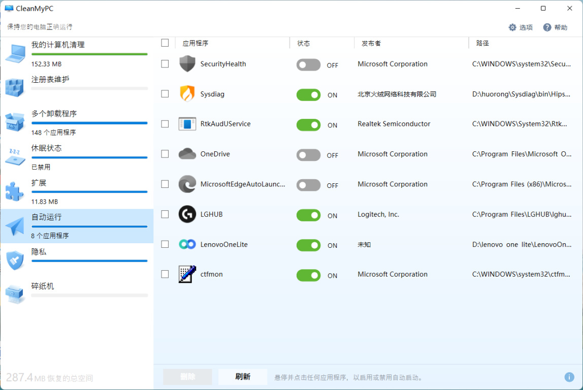Check the OneDrive row checkbox
The image size is (583, 390).
(x=165, y=154)
